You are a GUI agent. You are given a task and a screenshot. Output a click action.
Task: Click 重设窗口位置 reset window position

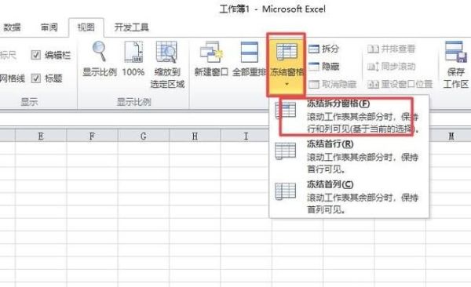point(400,85)
